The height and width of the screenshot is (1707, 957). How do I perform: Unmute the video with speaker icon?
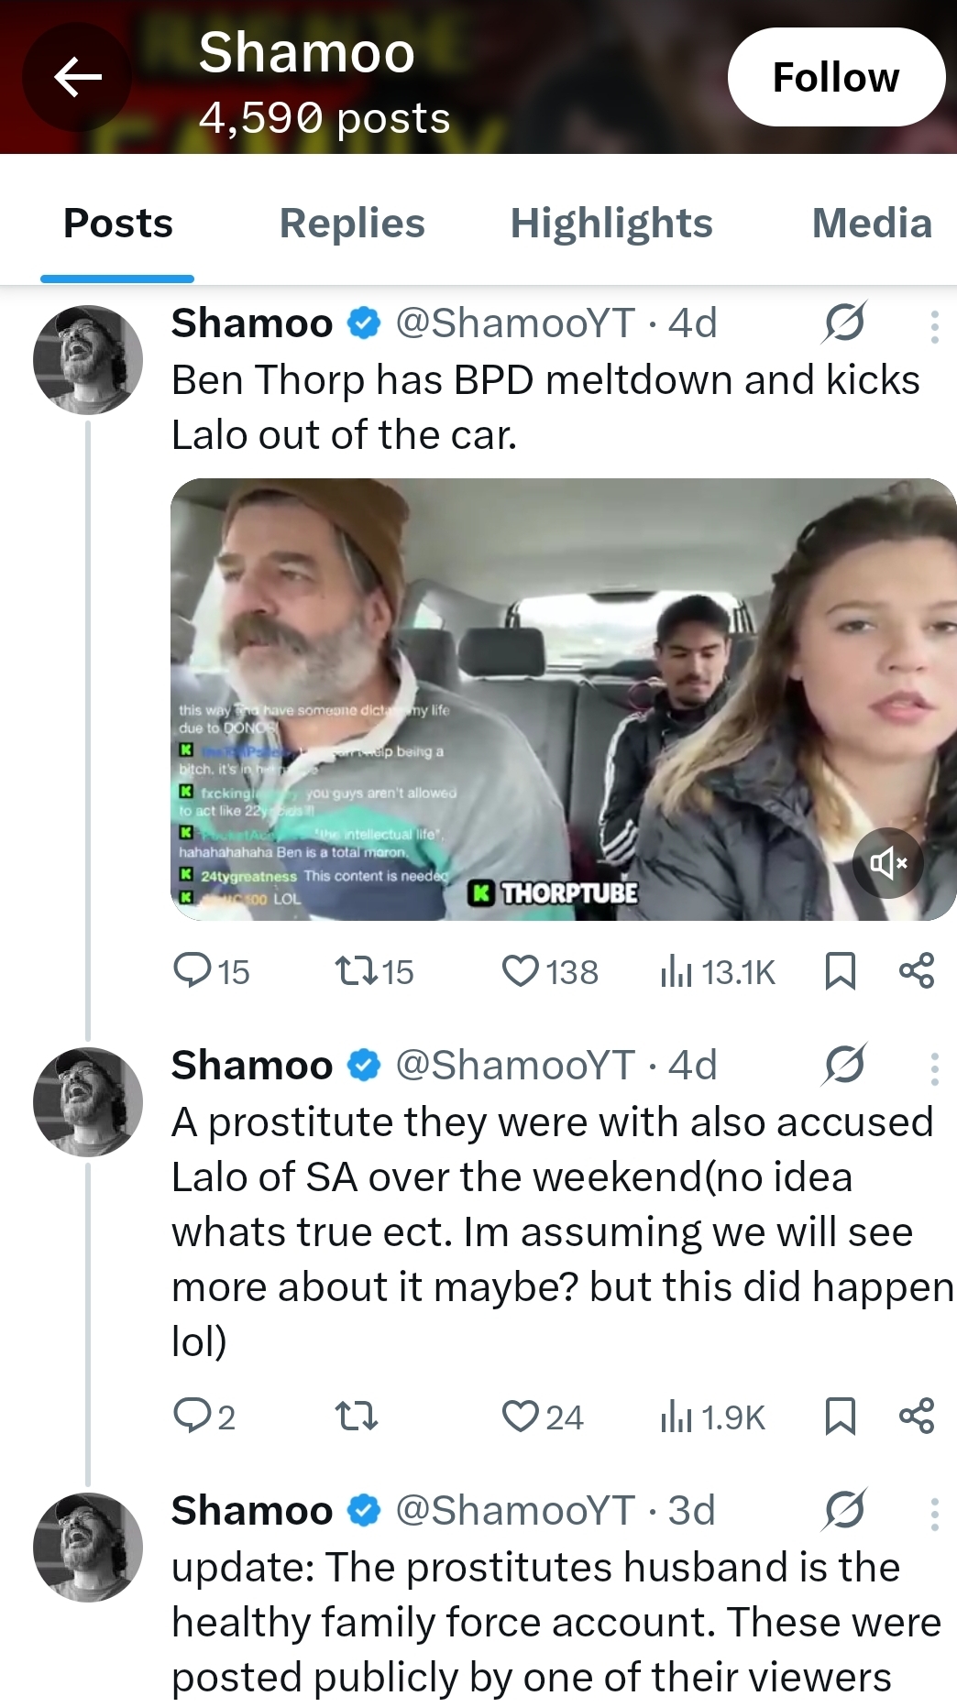(887, 862)
